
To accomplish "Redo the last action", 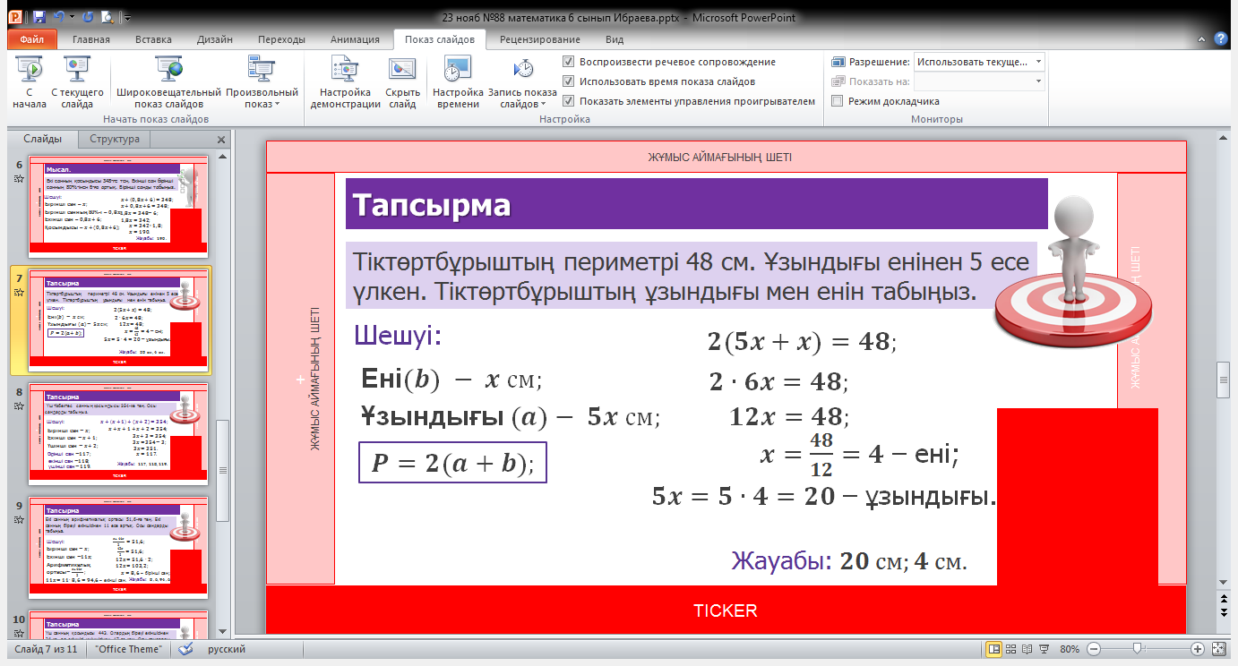I will coord(87,17).
